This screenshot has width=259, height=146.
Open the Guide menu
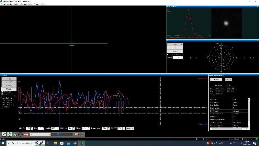coord(9,4)
